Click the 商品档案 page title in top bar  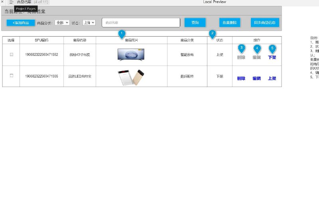(x=24, y=2)
